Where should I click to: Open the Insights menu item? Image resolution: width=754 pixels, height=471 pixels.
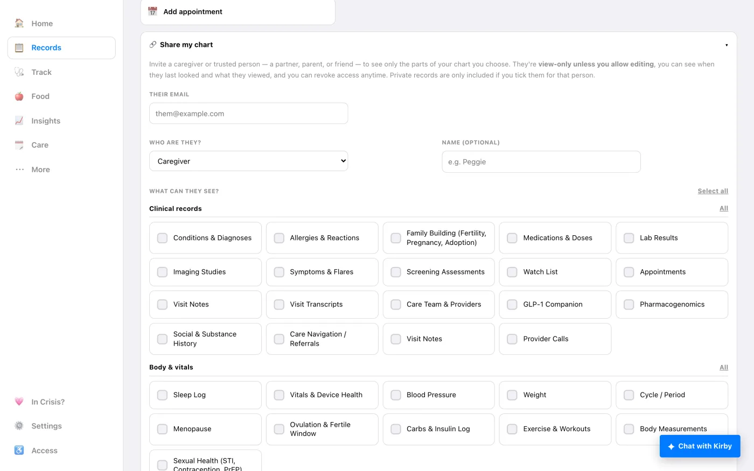[61, 121]
